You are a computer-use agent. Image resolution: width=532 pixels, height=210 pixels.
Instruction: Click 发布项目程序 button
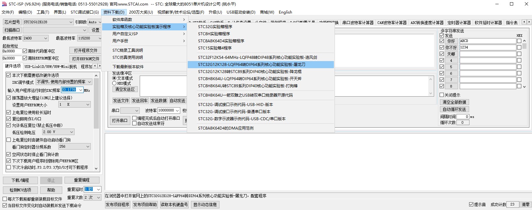point(117,205)
